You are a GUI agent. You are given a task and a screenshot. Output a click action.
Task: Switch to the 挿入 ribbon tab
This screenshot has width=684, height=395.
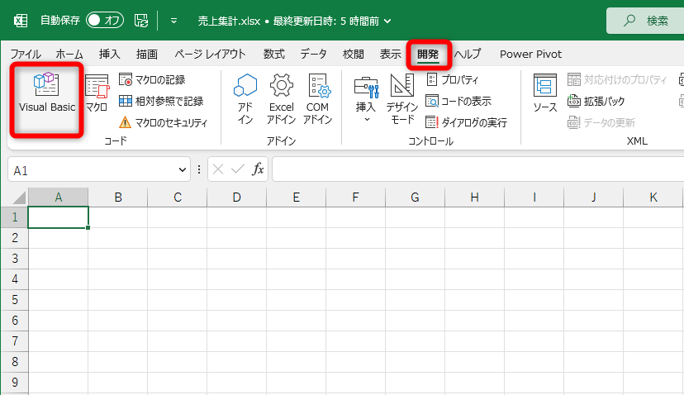pos(109,54)
